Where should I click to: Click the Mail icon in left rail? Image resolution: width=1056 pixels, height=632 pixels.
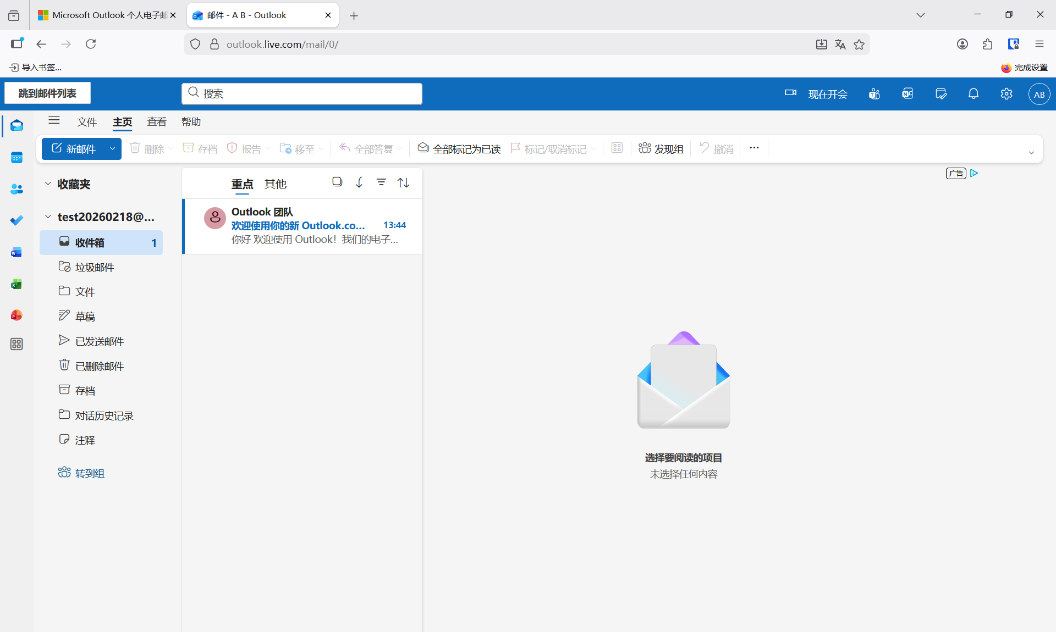coord(16,126)
